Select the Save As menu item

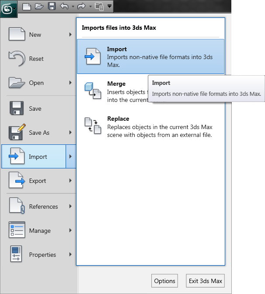point(39,133)
